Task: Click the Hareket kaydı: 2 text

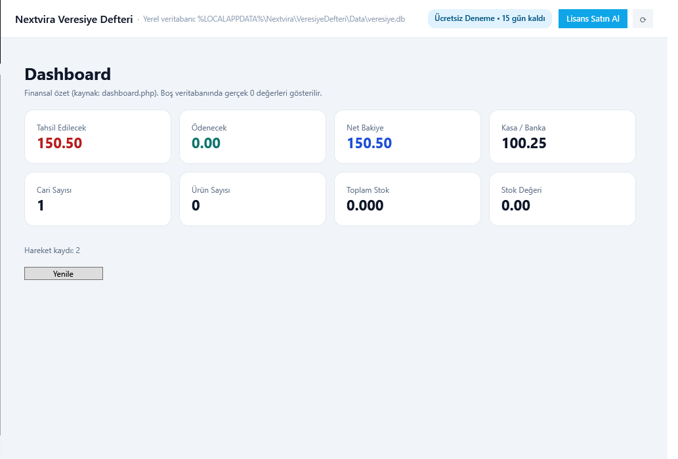Action: tap(53, 250)
